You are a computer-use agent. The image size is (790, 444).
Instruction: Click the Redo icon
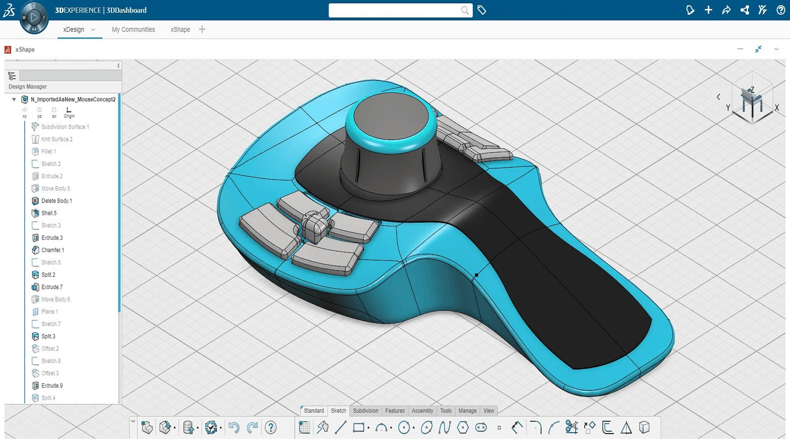[x=253, y=428]
